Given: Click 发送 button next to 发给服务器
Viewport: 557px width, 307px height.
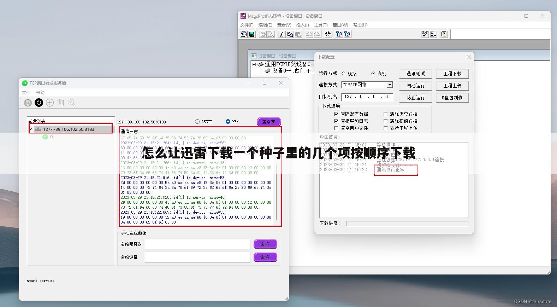Looking at the screenshot, I should (x=265, y=244).
